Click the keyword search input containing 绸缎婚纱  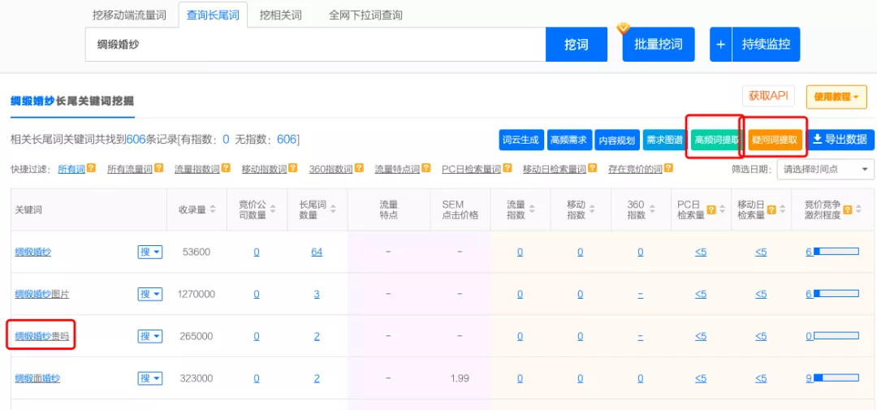point(315,45)
